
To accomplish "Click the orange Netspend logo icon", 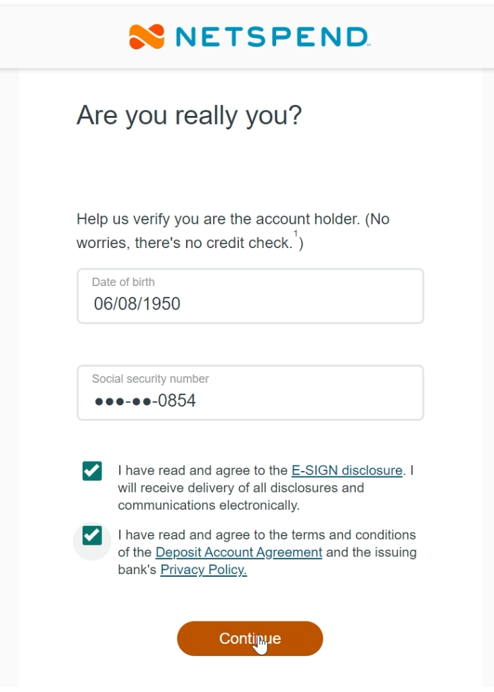I will (x=147, y=37).
